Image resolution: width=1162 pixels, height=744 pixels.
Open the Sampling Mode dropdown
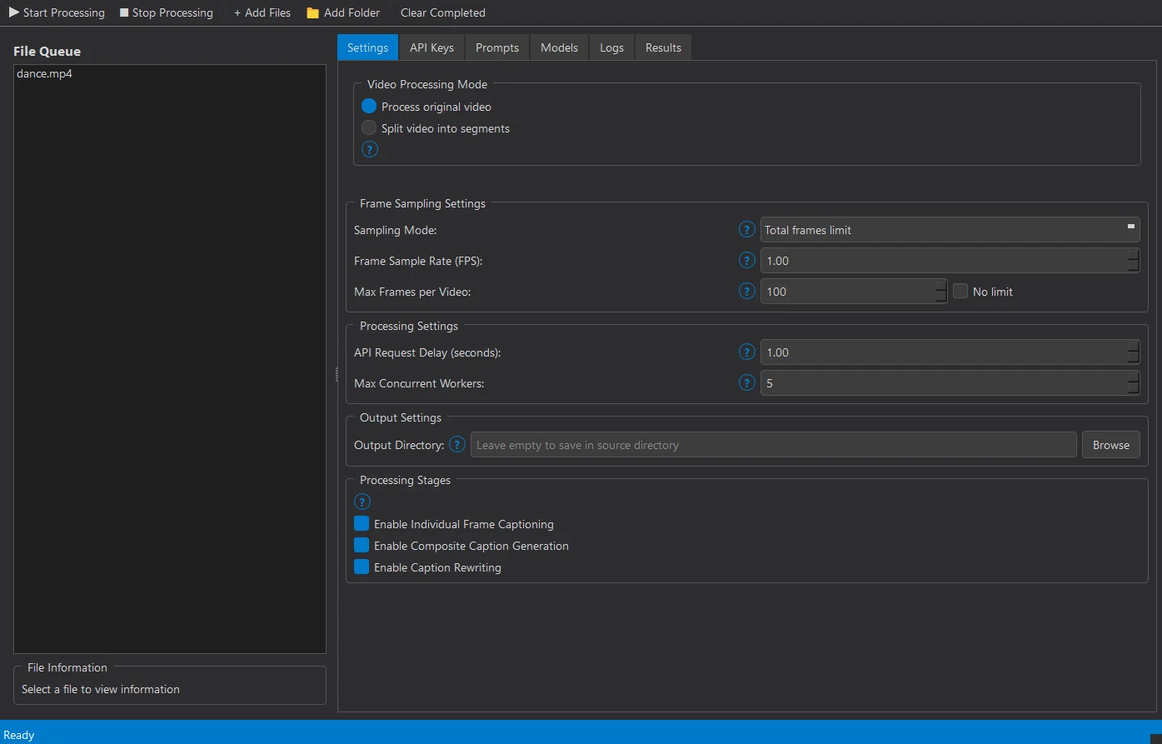coord(950,230)
